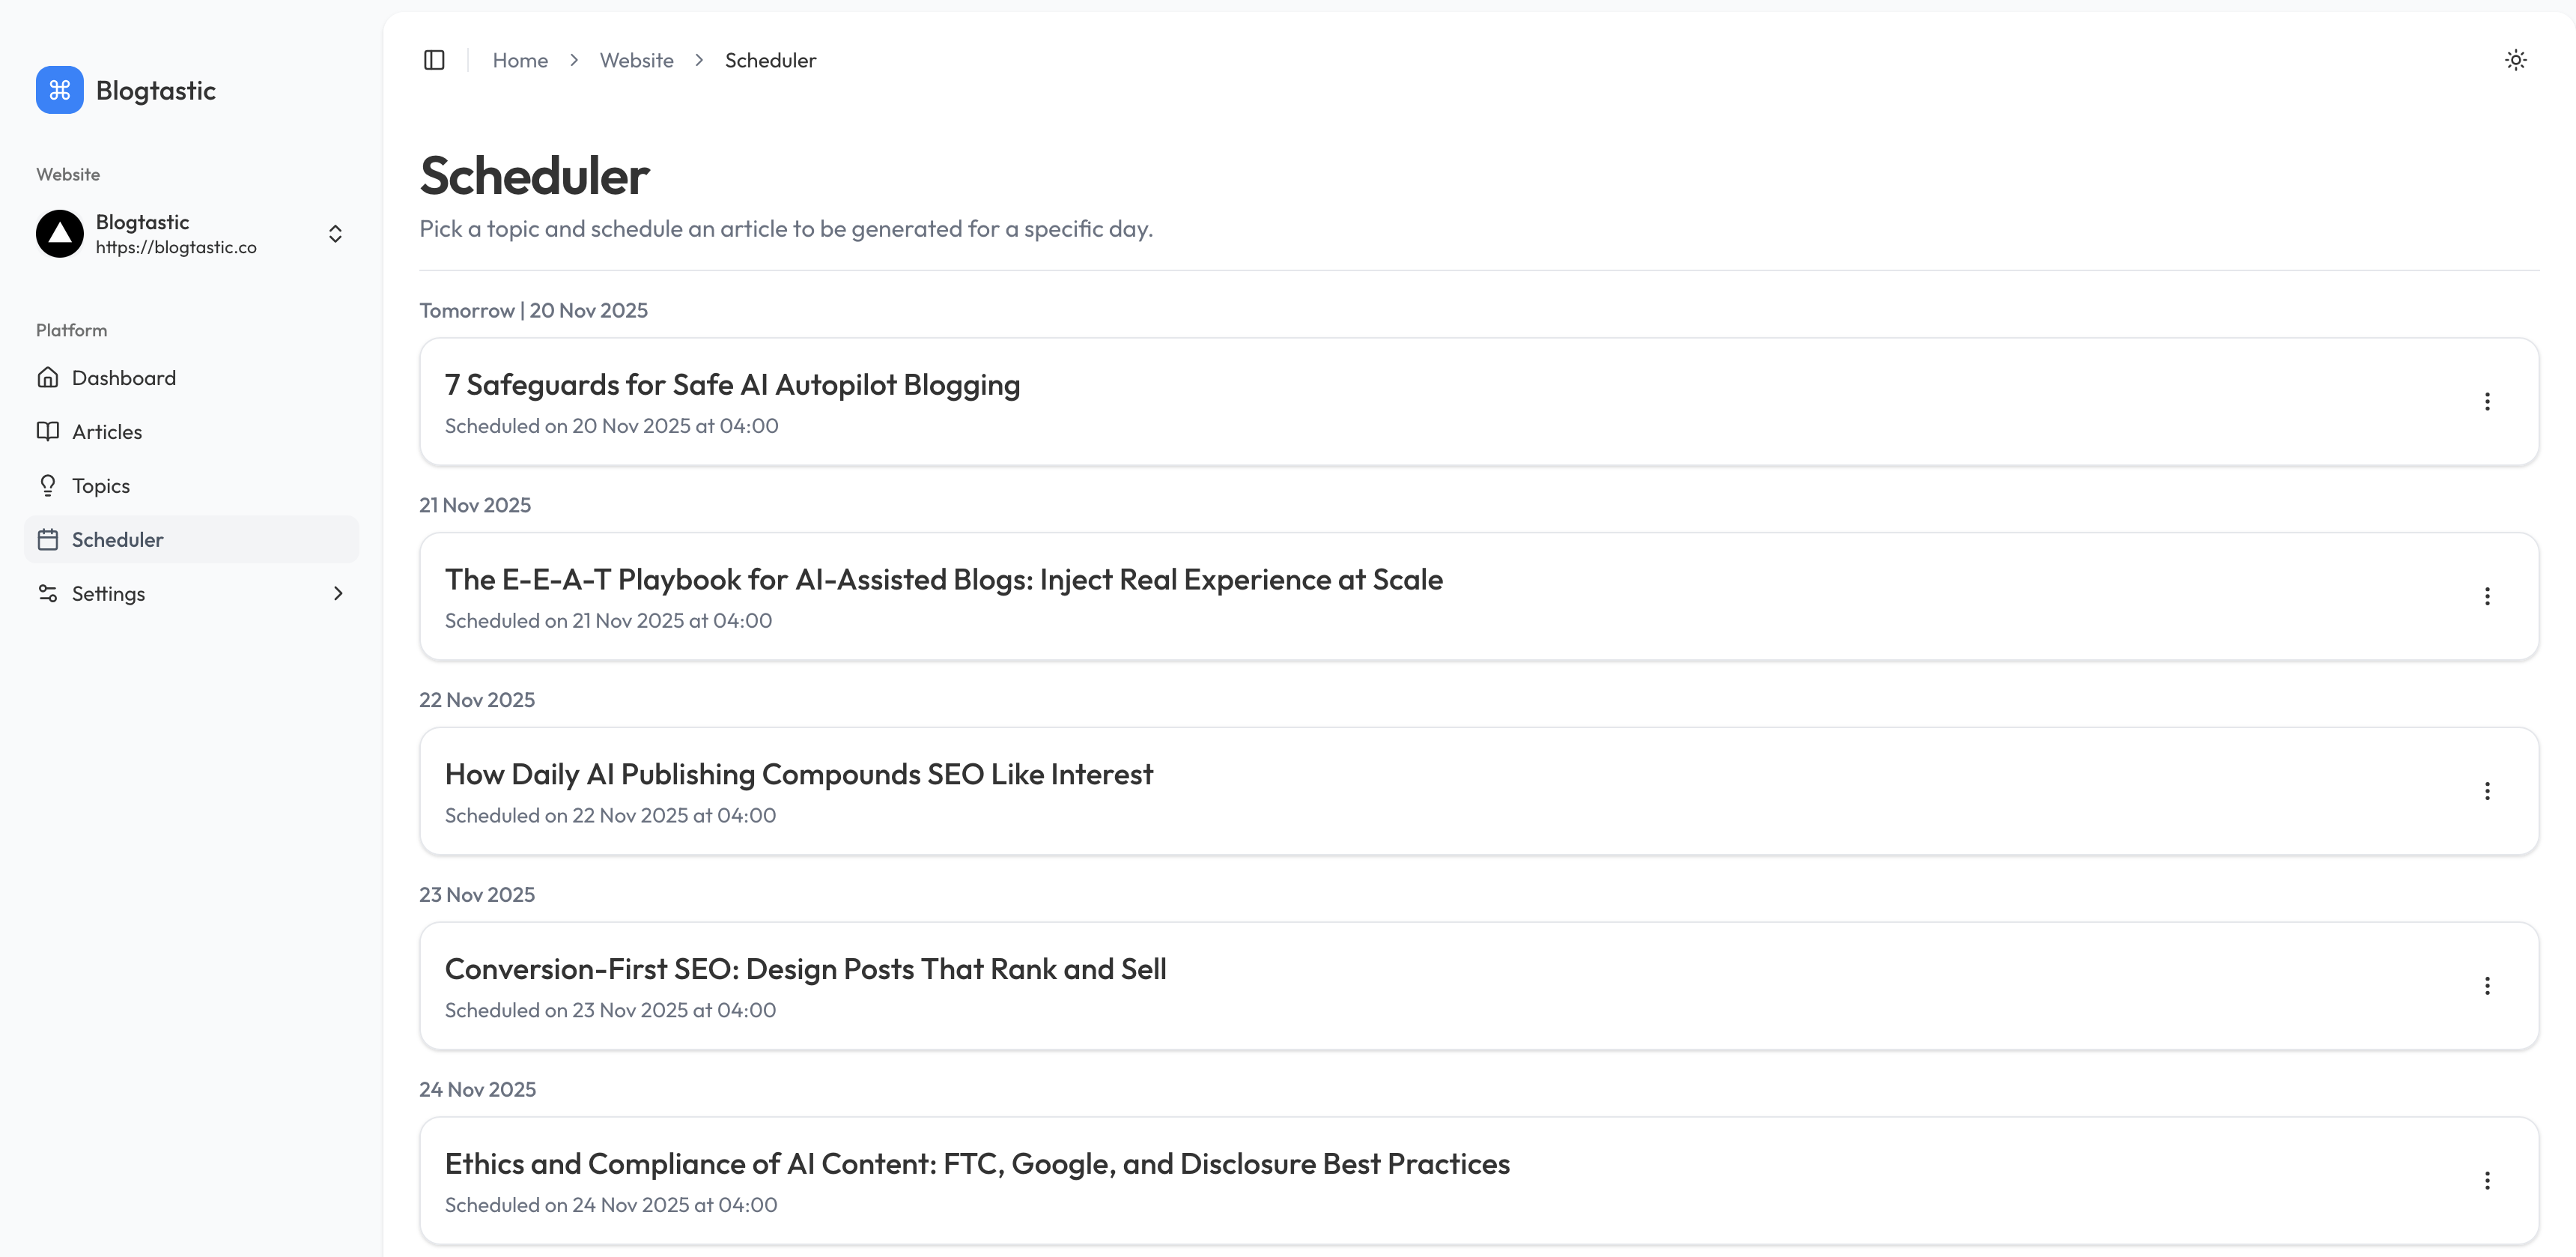
Task: Open options menu for E-E-A-T Playbook article
Action: (2487, 597)
